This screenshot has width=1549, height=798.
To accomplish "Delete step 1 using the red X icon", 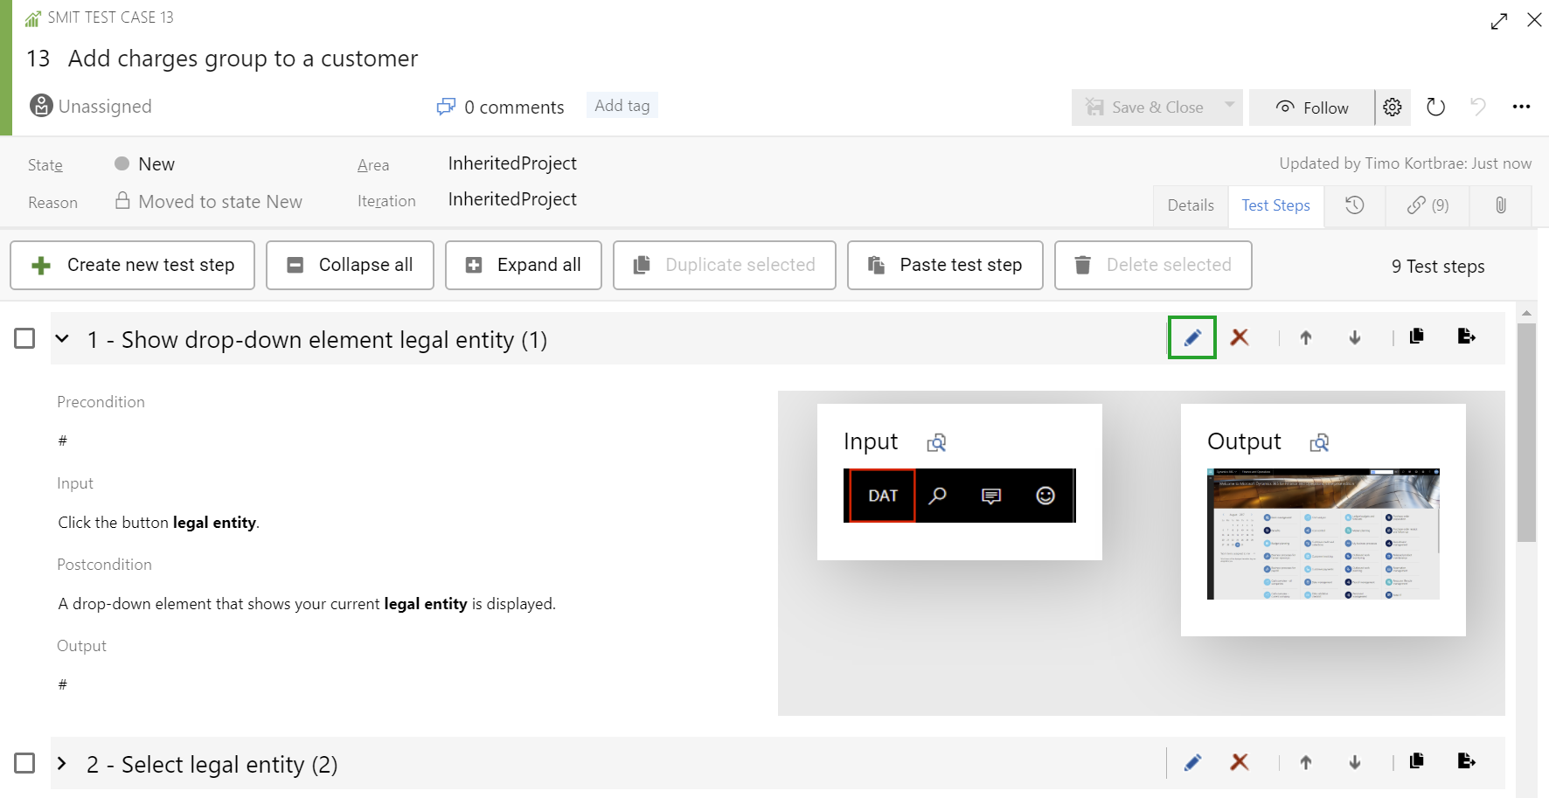I will (1239, 338).
